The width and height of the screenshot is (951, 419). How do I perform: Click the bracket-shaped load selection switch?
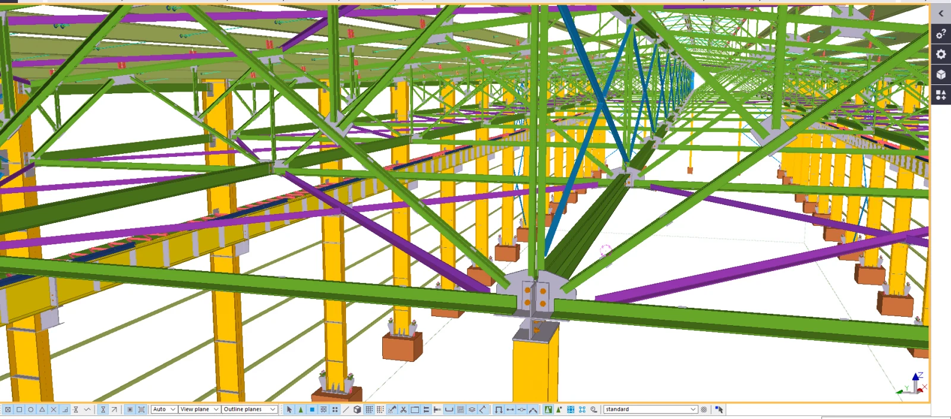tap(499, 409)
